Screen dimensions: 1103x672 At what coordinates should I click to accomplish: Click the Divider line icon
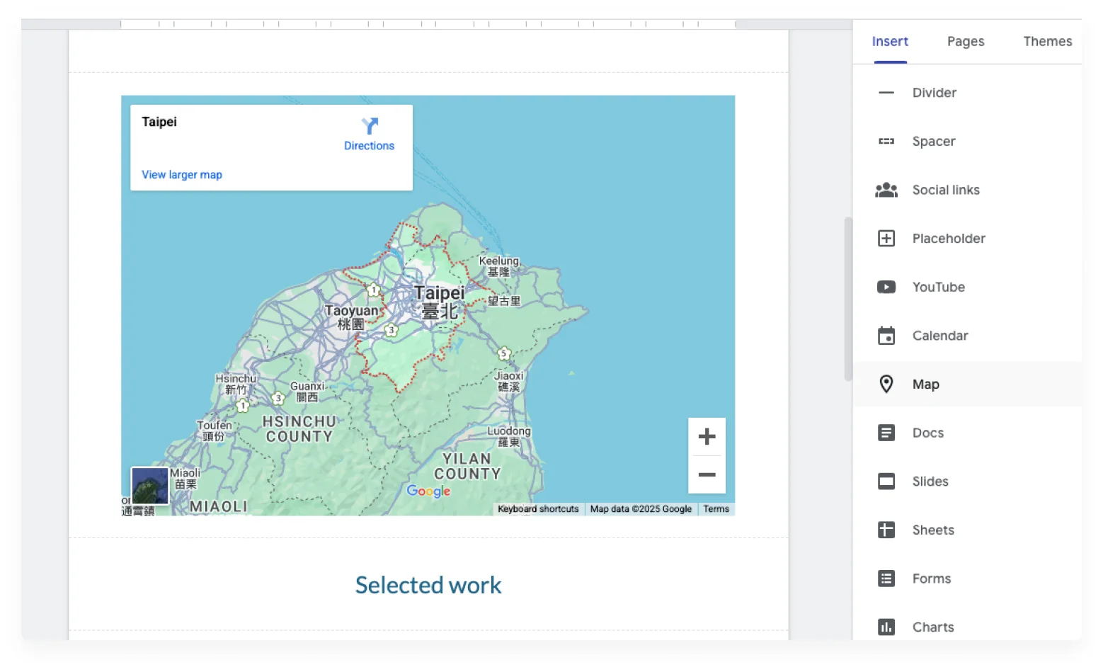click(x=886, y=93)
